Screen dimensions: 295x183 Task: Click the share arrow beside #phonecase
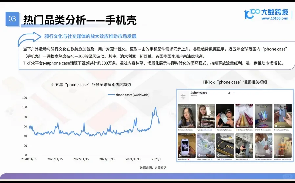pyautogui.click(x=229, y=93)
